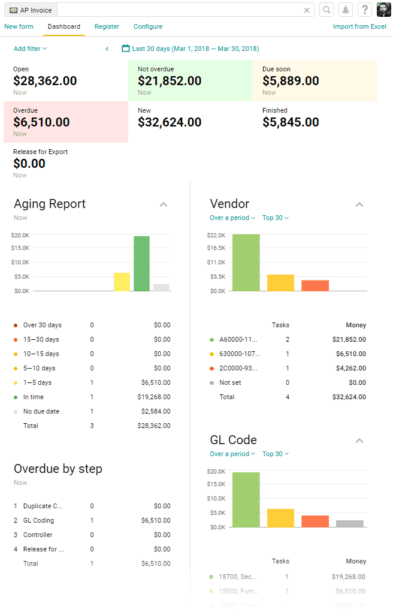Open the Overdue $6,510.00 card

[x=66, y=122]
